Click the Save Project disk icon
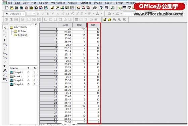 pos(67,8)
